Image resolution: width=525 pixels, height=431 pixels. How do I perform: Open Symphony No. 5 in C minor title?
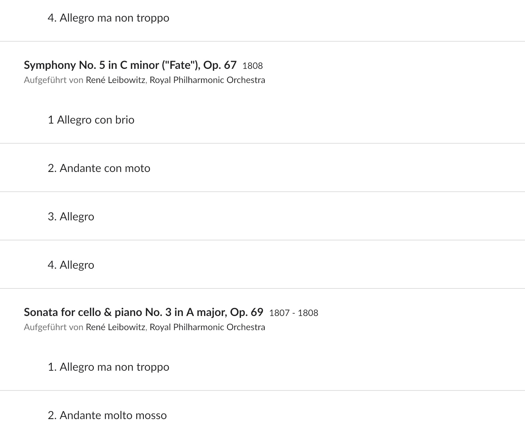point(130,65)
